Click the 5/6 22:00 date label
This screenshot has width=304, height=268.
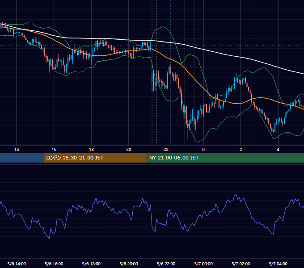pos(166,264)
